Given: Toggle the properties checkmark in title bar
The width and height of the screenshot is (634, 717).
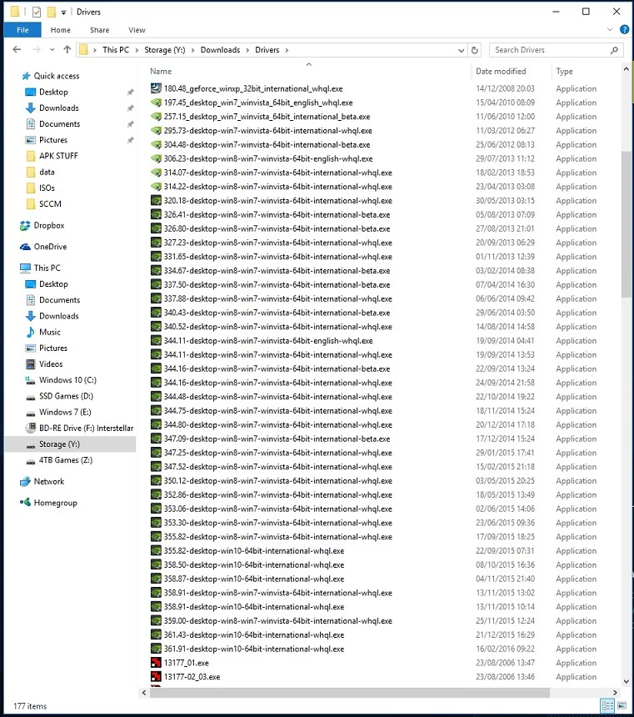Looking at the screenshot, I should click(x=37, y=12).
